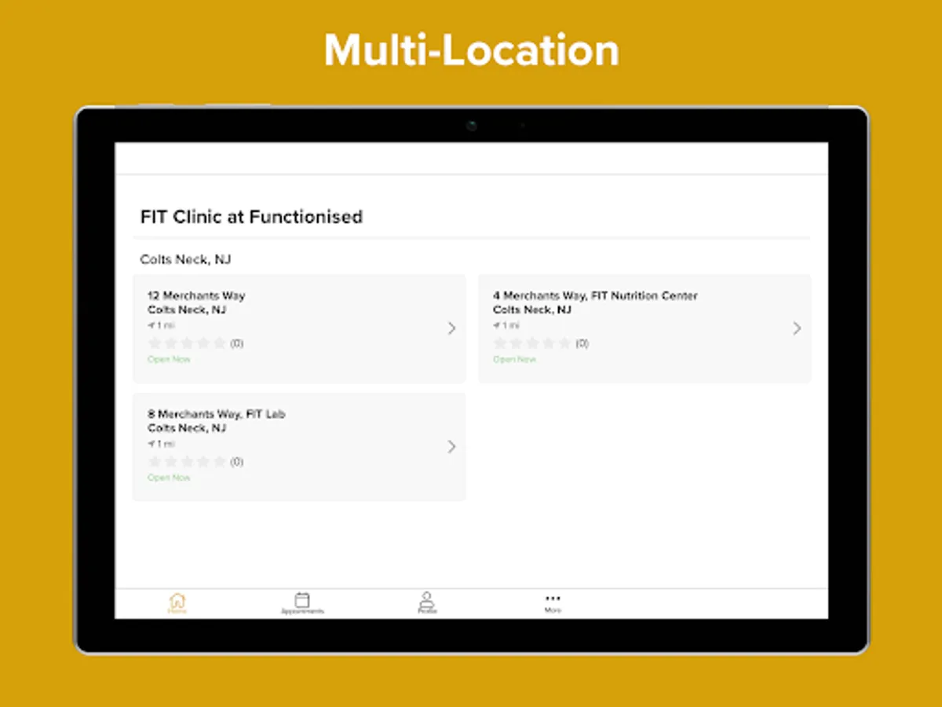Click the star rating in the 12 Merchants Way card
Viewport: 942px width, 707px height.
click(x=187, y=343)
